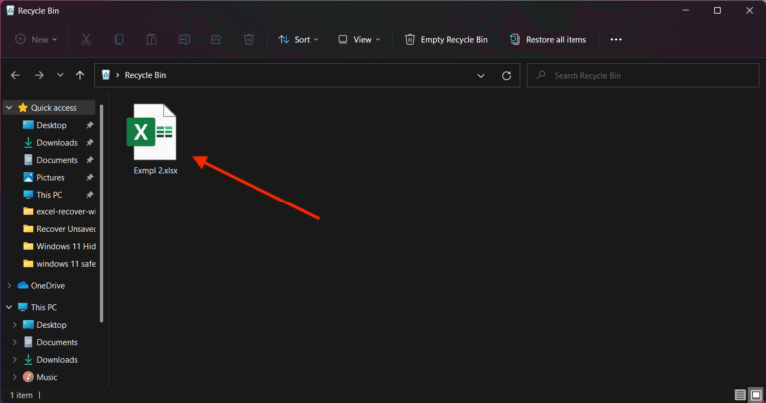
Task: Switch to details view in status bar
Action: pos(740,395)
